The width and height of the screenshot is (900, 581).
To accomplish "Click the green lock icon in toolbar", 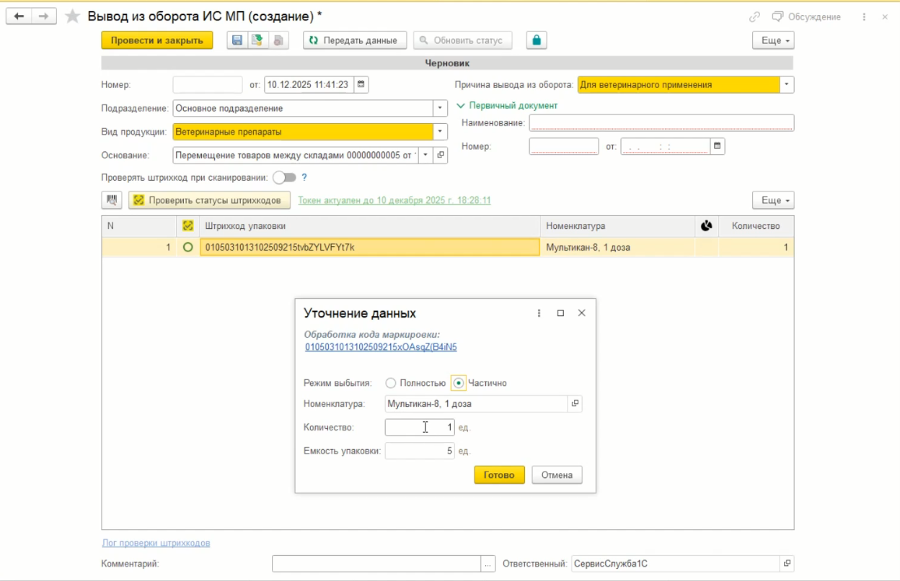I will pos(536,40).
